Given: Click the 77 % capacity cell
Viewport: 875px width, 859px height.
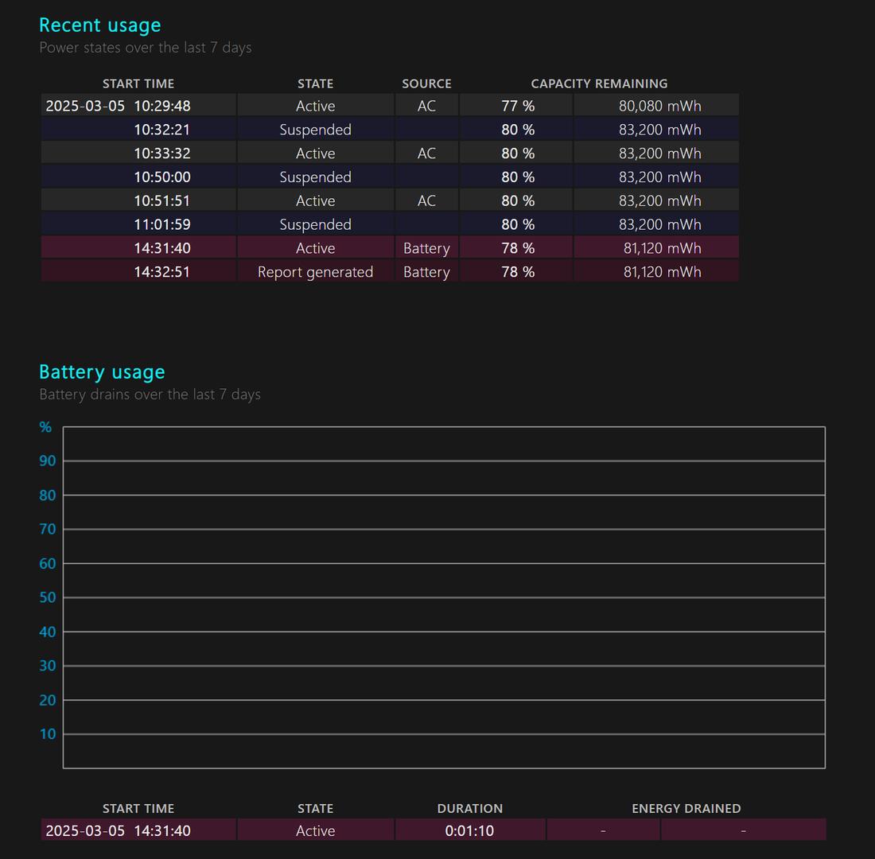Looking at the screenshot, I should (x=517, y=106).
